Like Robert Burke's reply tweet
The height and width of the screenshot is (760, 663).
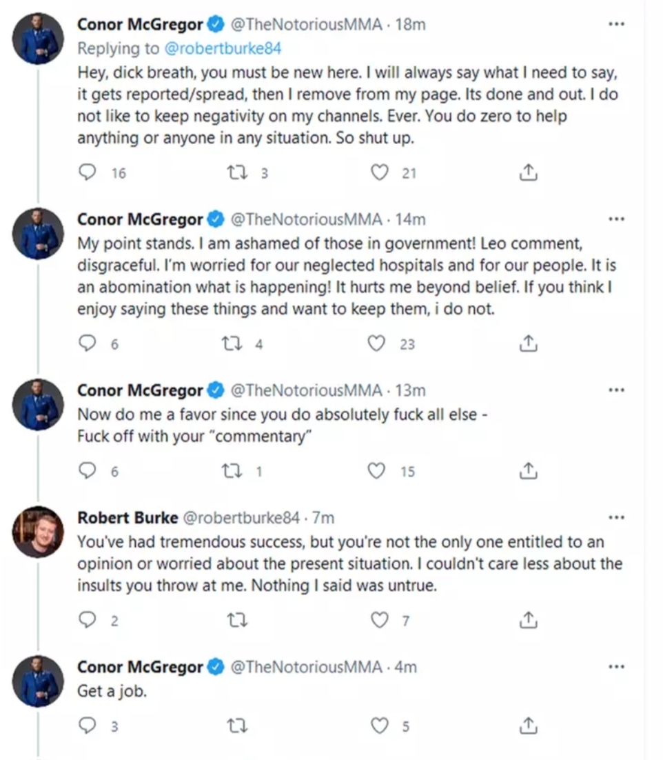coord(380,620)
